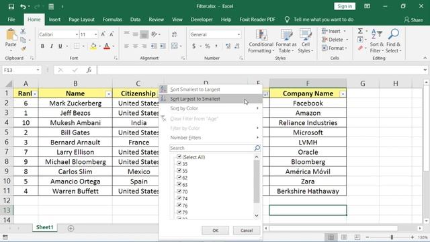Open the font size dropdown
The width and height of the screenshot is (430, 242).
click(95, 34)
